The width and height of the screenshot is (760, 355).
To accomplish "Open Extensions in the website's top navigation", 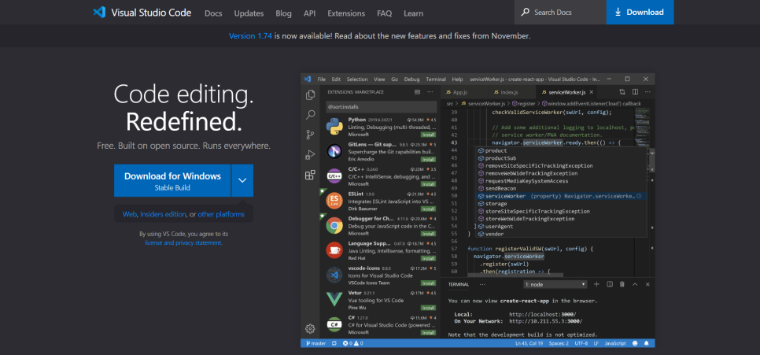I will tap(346, 13).
